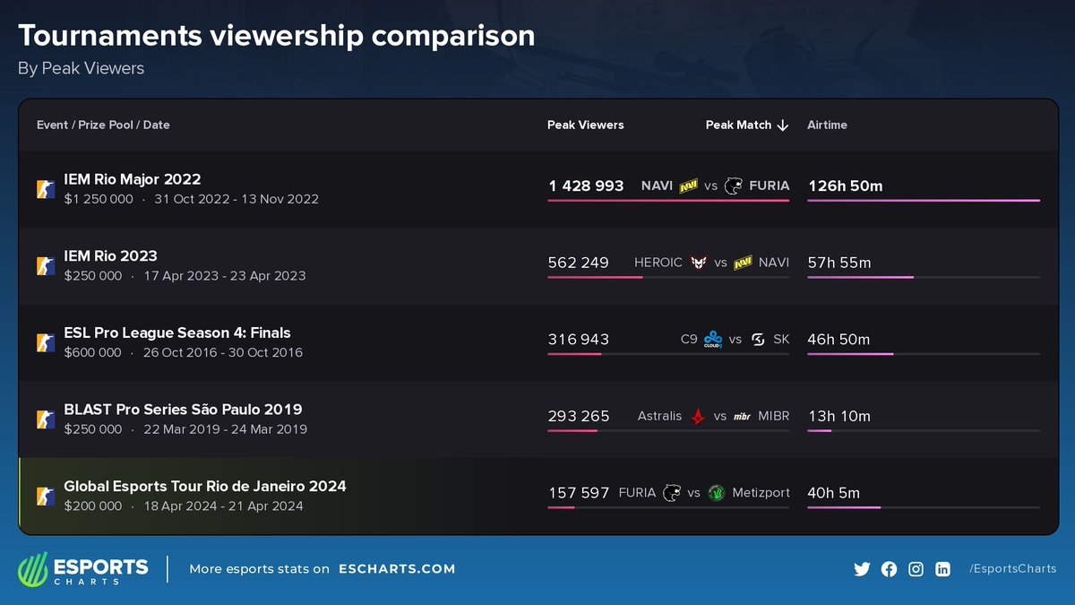Viewport: 1075px width, 605px height.
Task: Click the $600 000 prize pool text
Action: [92, 352]
